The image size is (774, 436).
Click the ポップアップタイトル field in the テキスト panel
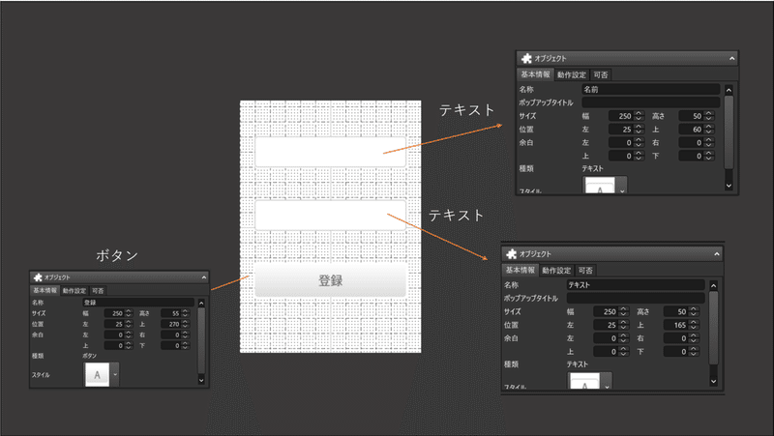coord(636,299)
